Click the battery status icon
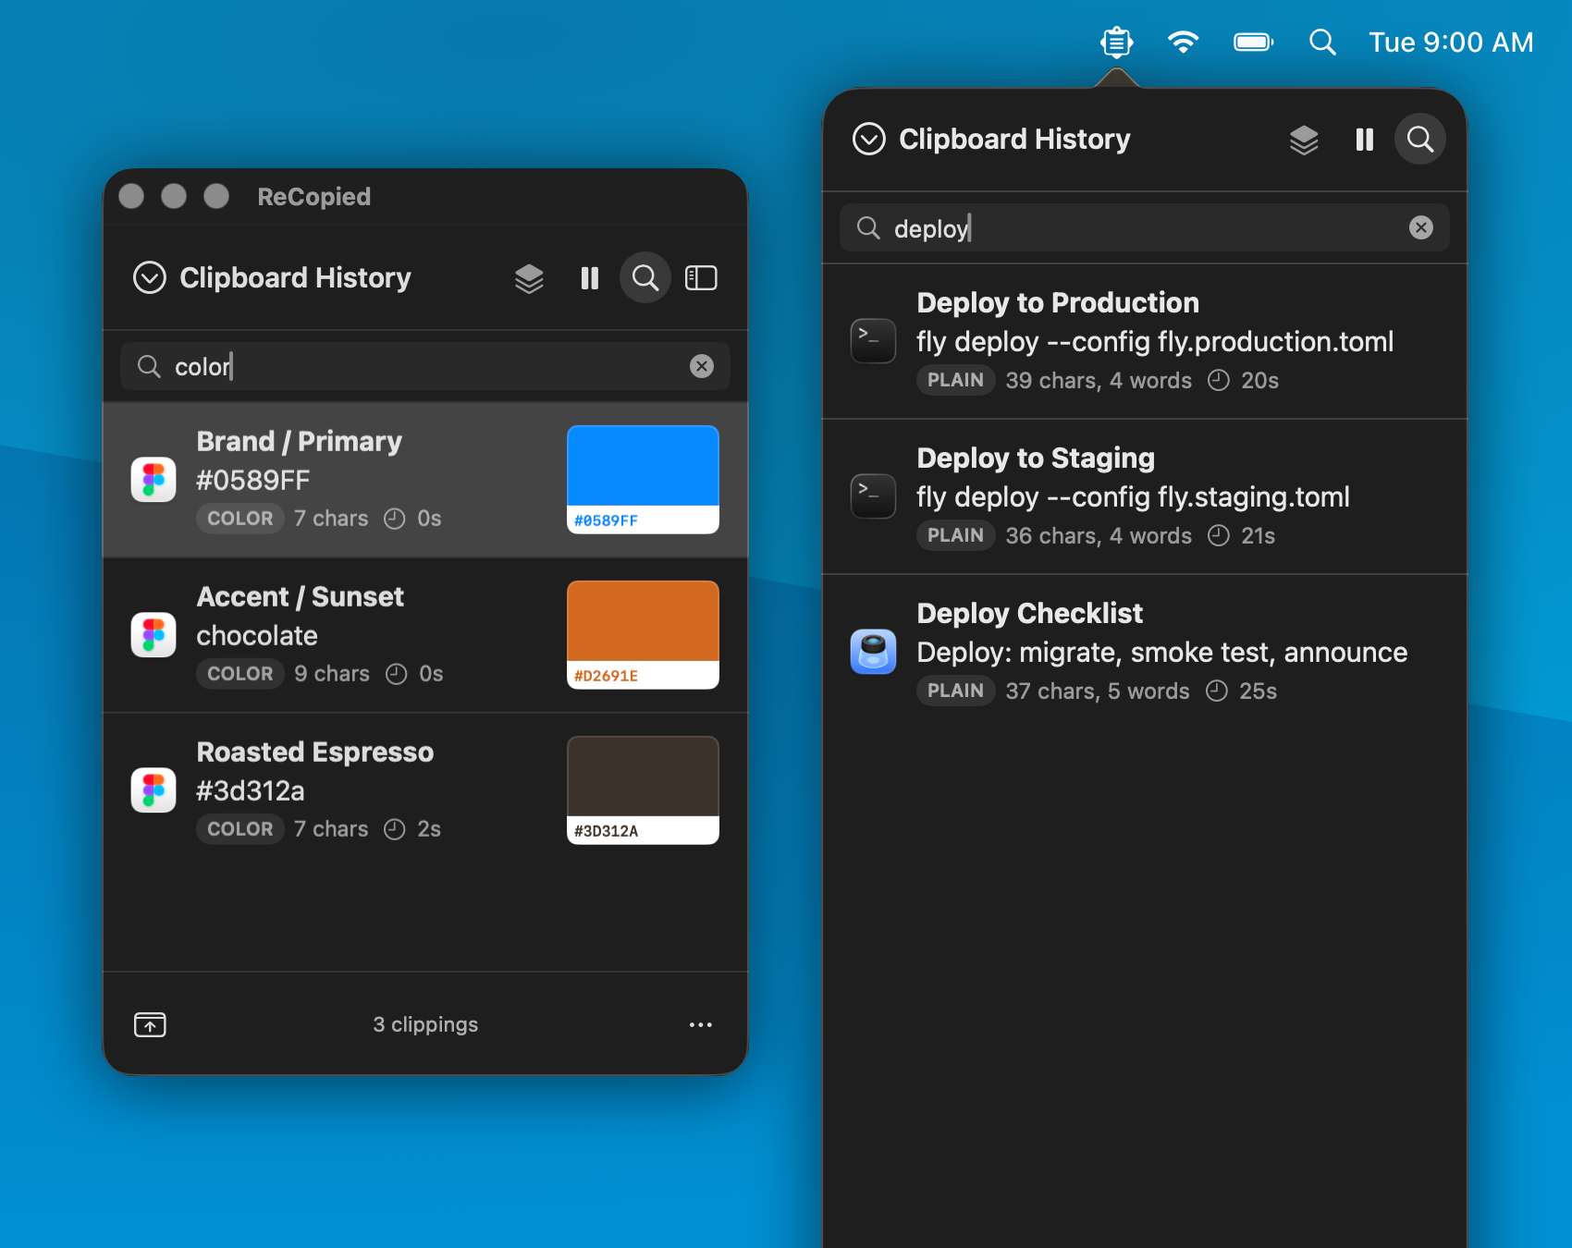The width and height of the screenshot is (1572, 1248). (1254, 42)
